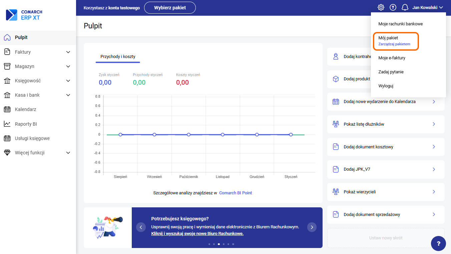Click the Wybierz pakiet button
Screen dimensions: 451x254
coord(170,8)
